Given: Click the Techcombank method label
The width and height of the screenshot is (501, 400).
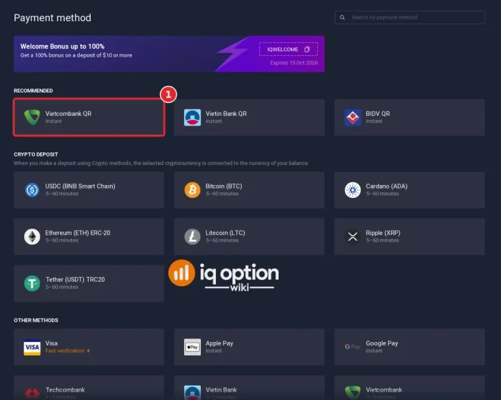Looking at the screenshot, I should point(65,390).
